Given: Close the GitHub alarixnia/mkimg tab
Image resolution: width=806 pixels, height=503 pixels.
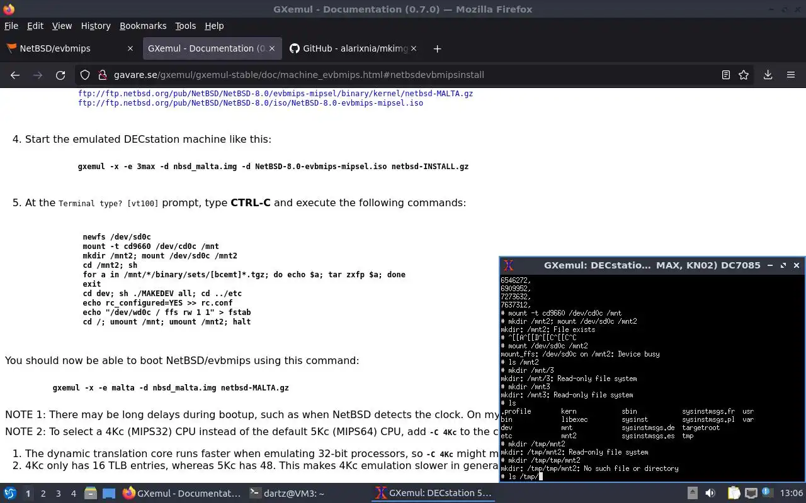Looking at the screenshot, I should click(414, 48).
